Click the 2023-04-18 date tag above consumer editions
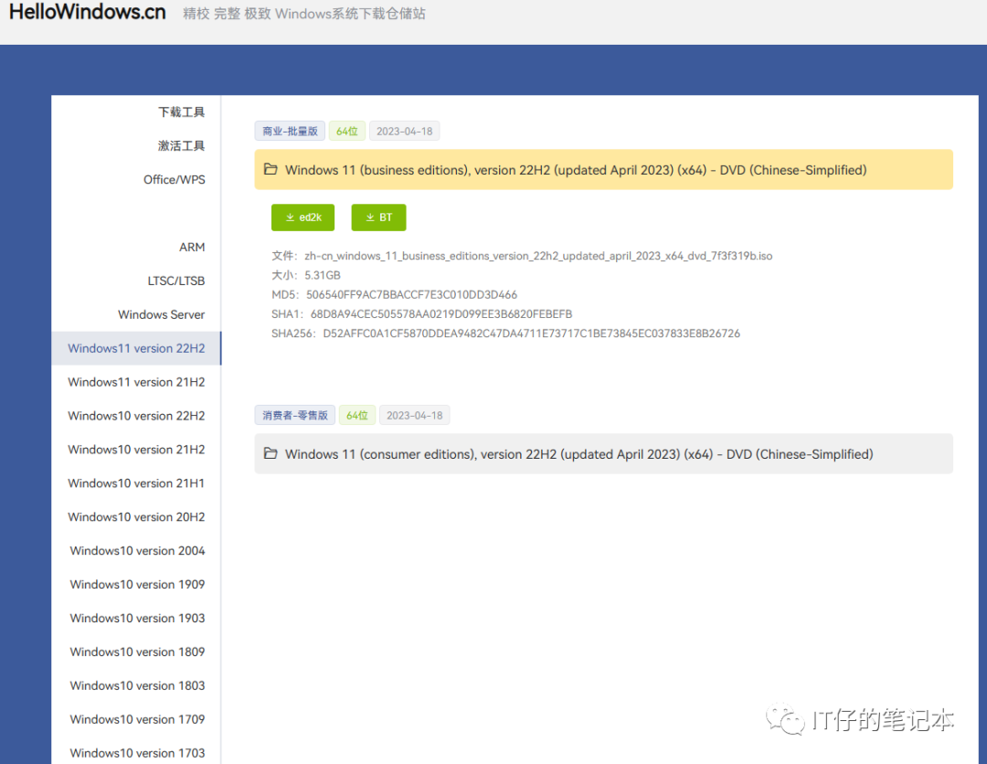987x764 pixels. tap(414, 415)
